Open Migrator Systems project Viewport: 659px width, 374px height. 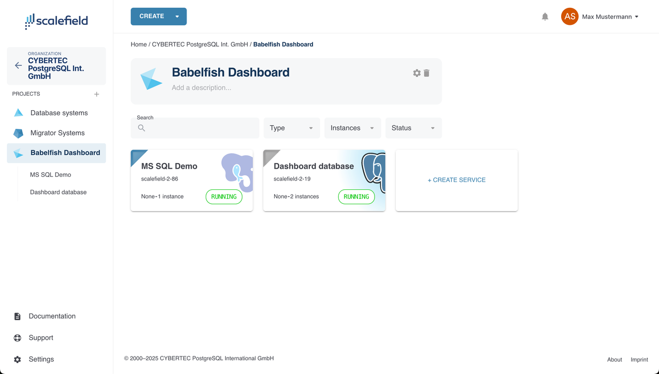(57, 133)
